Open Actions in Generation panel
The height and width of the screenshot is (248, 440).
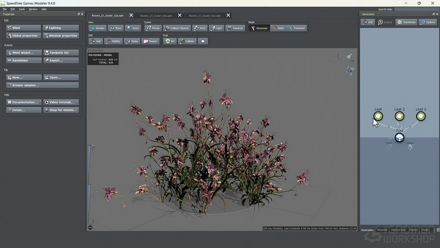[x=385, y=22]
